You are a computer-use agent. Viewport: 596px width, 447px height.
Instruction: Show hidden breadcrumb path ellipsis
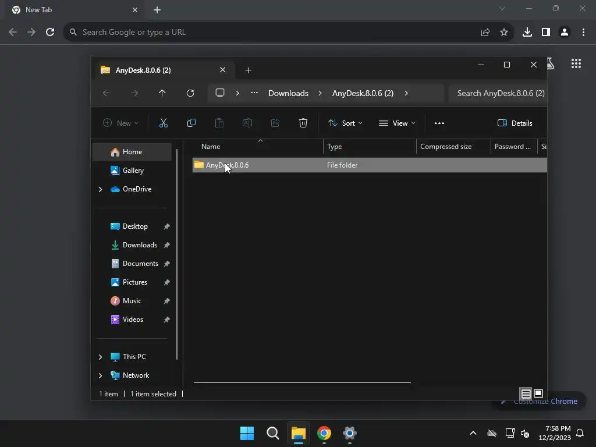254,93
